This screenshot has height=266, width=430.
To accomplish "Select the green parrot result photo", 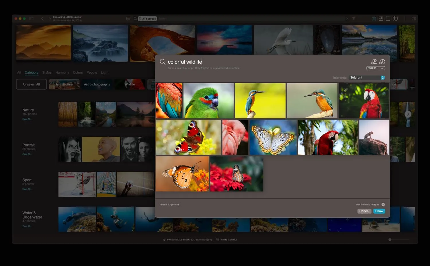I will click(208, 101).
